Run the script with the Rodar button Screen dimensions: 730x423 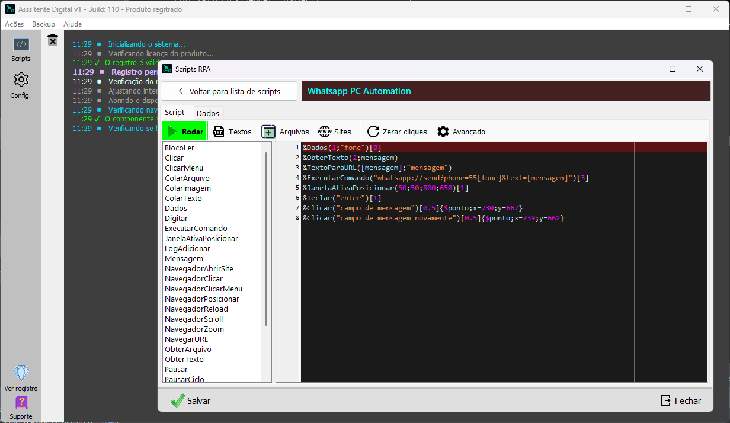coord(185,132)
